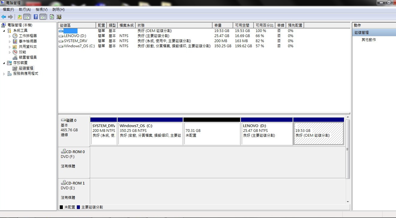Select the Windows7_OS (C:) partition block
Viewport: 396px width, 218px height.
click(x=150, y=131)
